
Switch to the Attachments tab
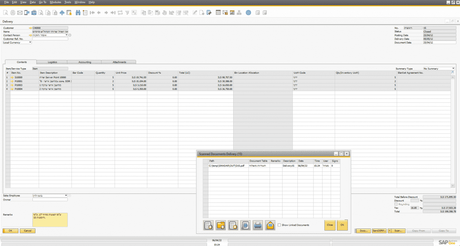119,62
